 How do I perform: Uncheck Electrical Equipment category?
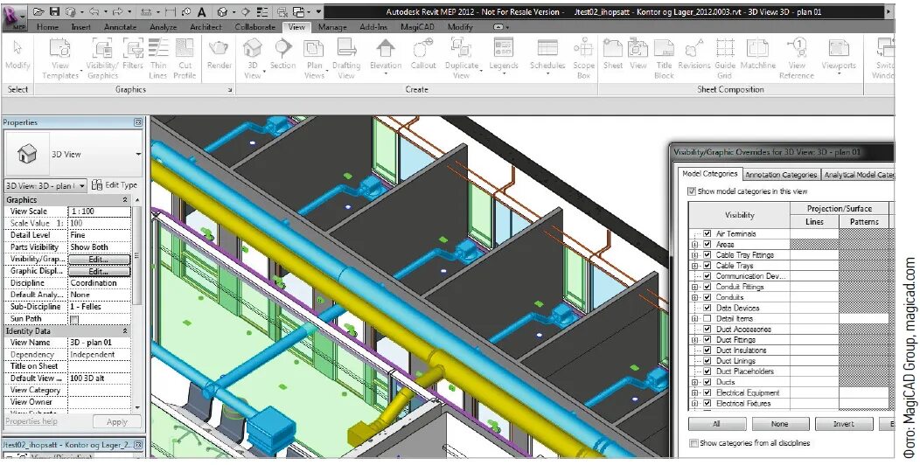707,392
